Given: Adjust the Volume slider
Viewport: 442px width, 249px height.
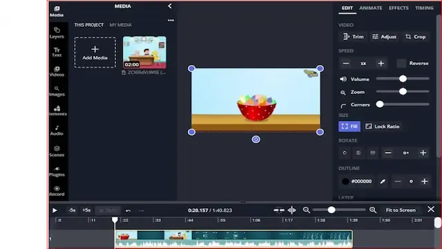Looking at the screenshot, I should pos(403,79).
